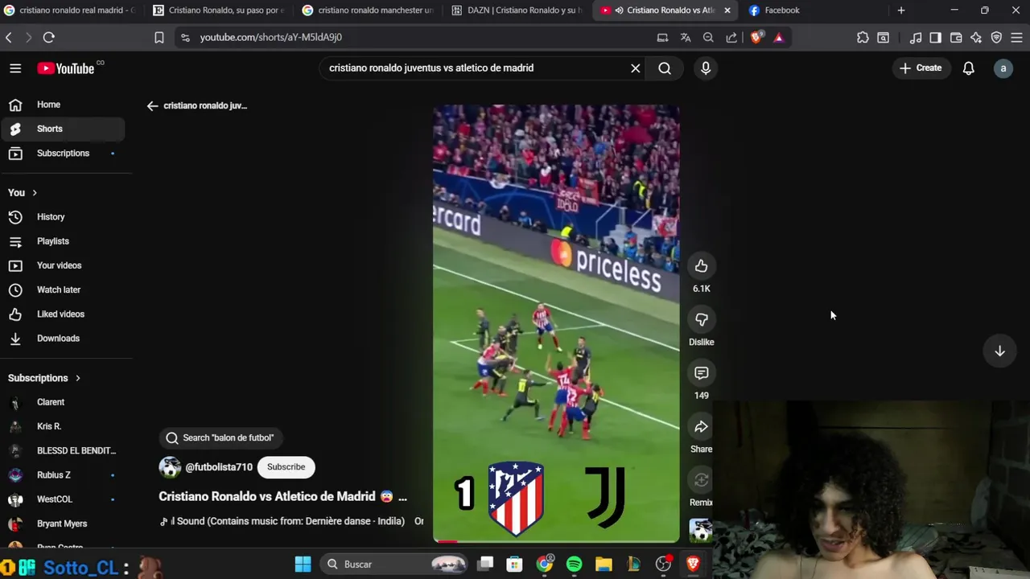Go to the next Short arrow

999,351
